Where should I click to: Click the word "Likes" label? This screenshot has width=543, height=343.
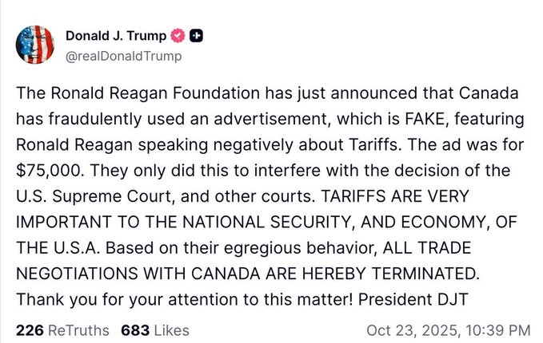tap(170, 329)
